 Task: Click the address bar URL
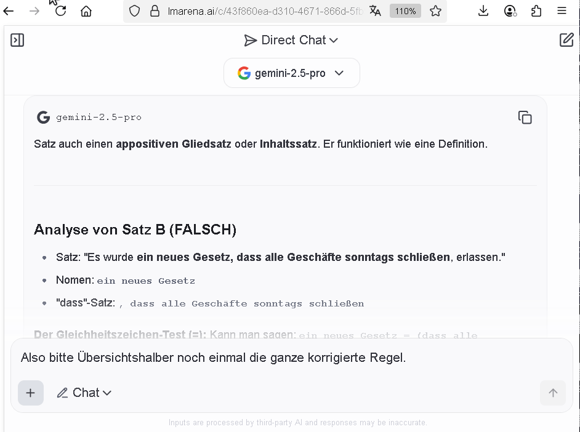coord(265,12)
